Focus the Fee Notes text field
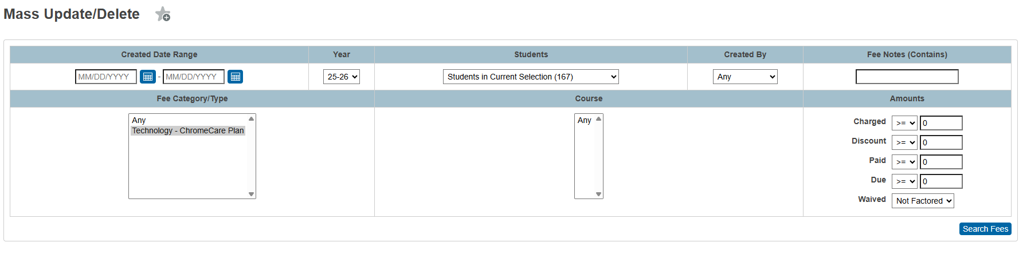The height and width of the screenshot is (254, 1019). pyautogui.click(x=907, y=77)
